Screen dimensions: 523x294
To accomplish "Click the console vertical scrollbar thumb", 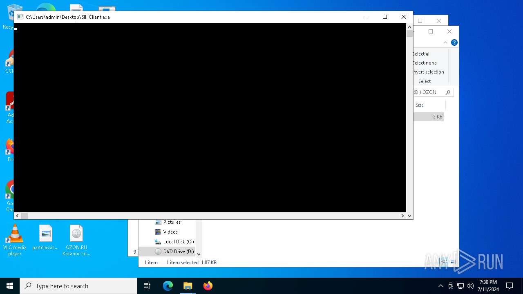I will [x=409, y=33].
